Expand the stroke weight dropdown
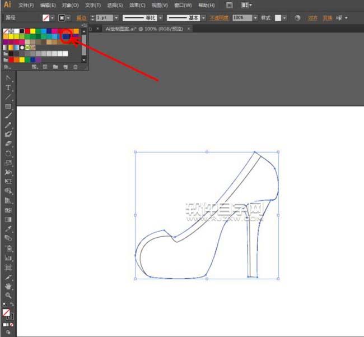This screenshot has width=364, height=337. [x=116, y=18]
